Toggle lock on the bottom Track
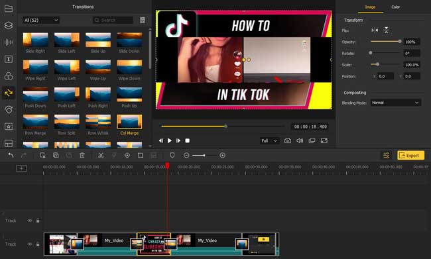This screenshot has width=431, height=259. (38, 244)
